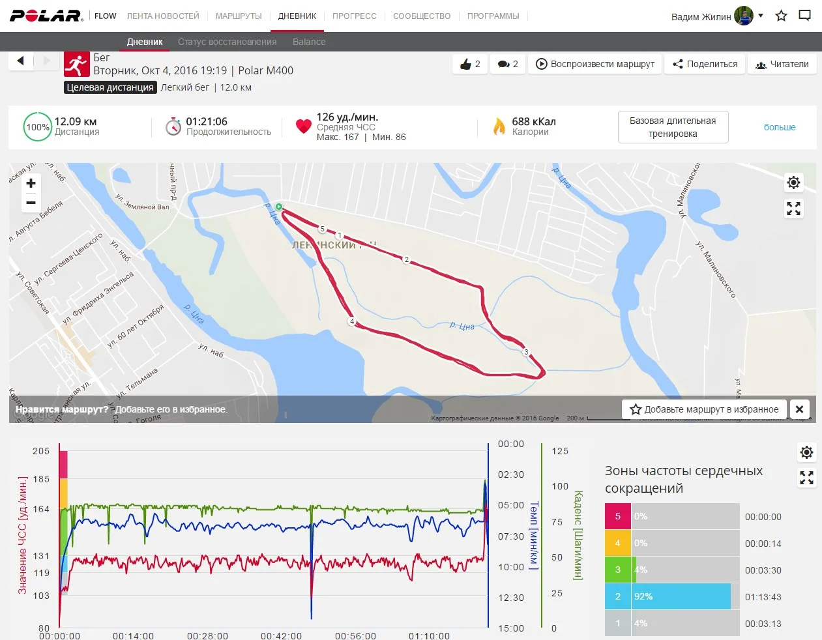
Task: Click zone 2 92% bar
Action: coord(681,596)
